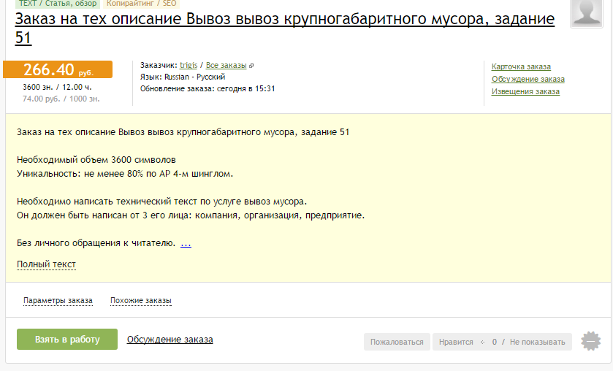Screen dimensions: 613x371
Task: Click Не показывать to hide order
Action: (537, 342)
